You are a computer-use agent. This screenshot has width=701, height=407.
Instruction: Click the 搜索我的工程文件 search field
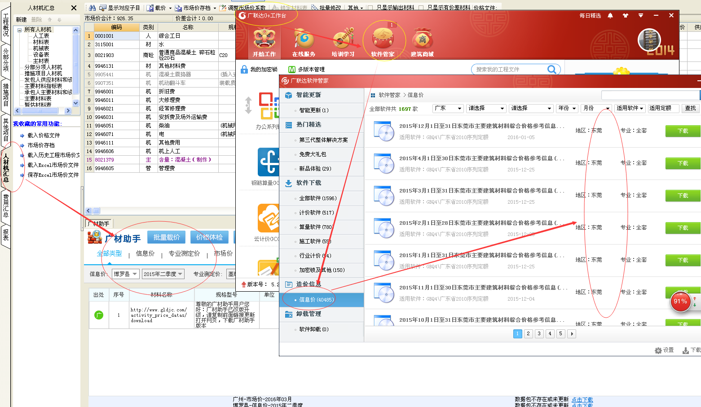pyautogui.click(x=509, y=70)
